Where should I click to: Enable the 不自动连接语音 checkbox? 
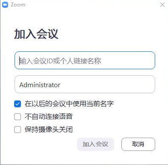pyautogui.click(x=18, y=117)
